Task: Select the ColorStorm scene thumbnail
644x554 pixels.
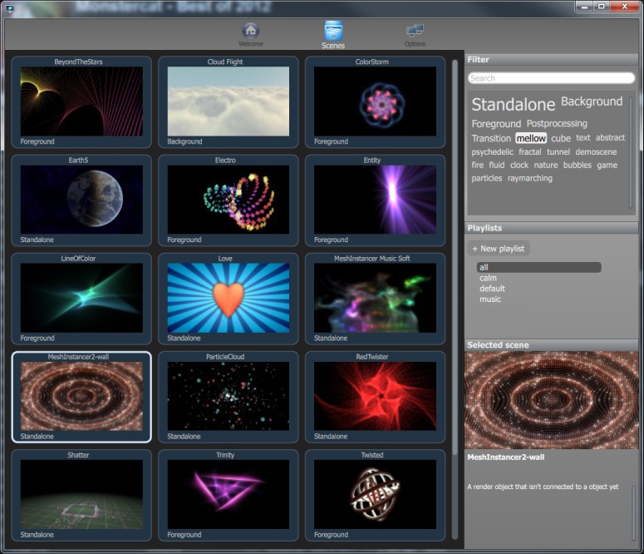Action: point(375,101)
